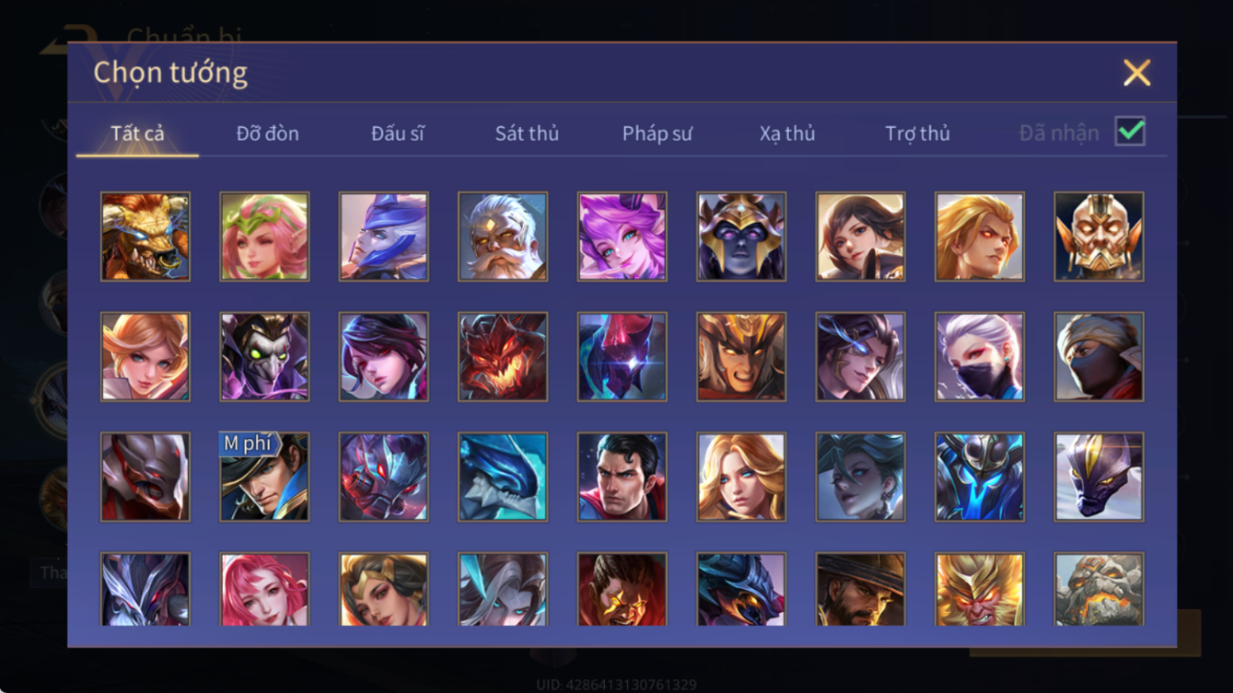Select the Superman hero portrait
1233x693 pixels.
622,477
